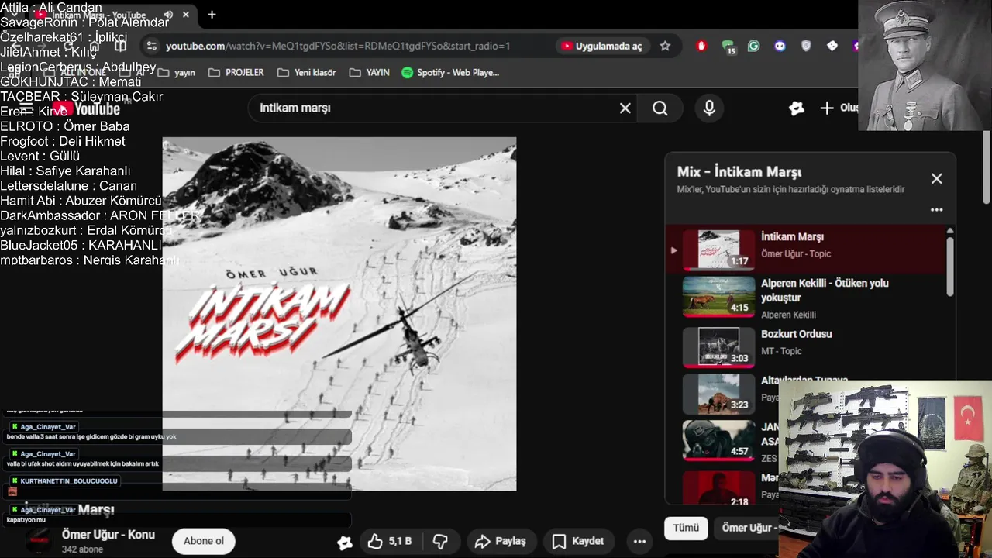The height and width of the screenshot is (558, 992).
Task: Click sparkle icon left of like button
Action: point(345,542)
